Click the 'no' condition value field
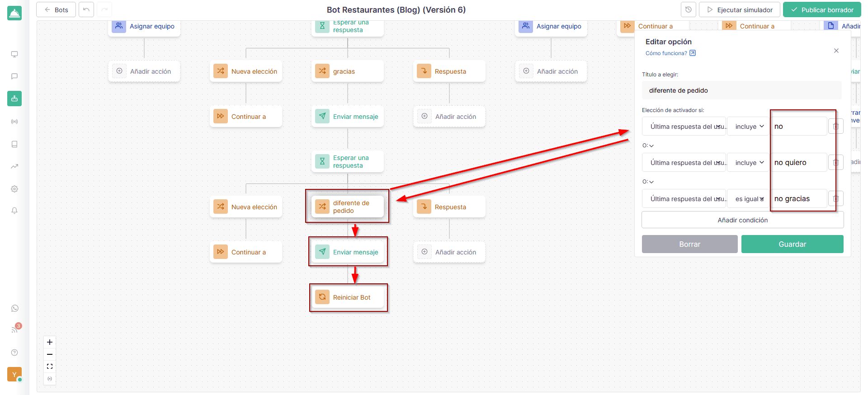The image size is (868, 395). [799, 127]
